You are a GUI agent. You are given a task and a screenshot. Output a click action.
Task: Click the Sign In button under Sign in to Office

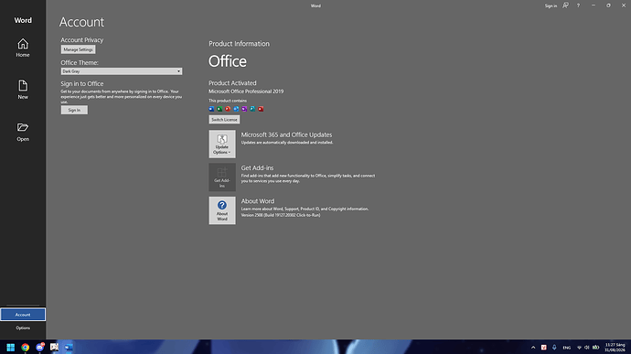point(74,110)
